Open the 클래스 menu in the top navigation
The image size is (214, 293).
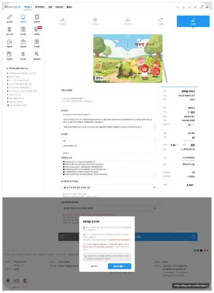(69, 7)
